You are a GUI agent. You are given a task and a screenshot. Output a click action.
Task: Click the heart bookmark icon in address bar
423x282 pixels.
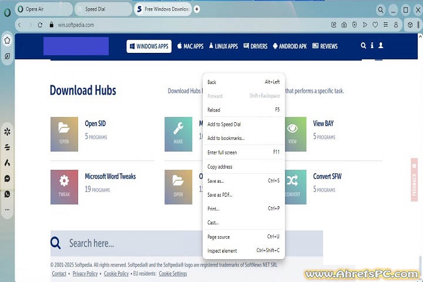[375, 25]
